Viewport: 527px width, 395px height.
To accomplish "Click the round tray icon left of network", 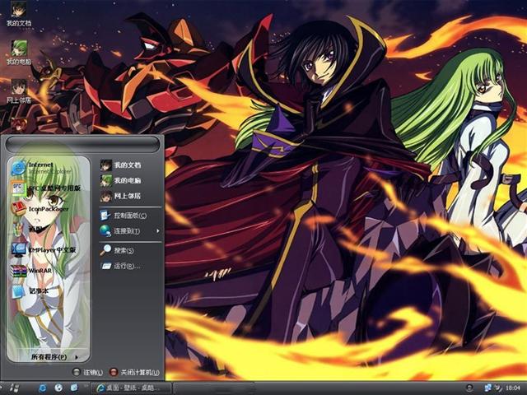I will click(x=469, y=388).
